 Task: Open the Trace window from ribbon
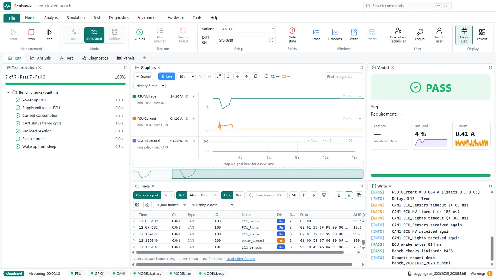coord(316,35)
